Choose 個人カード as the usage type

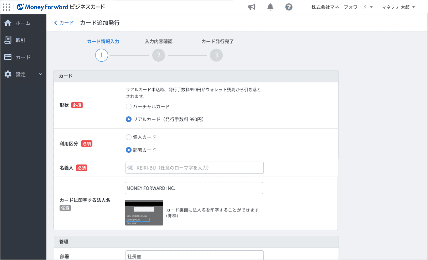click(x=129, y=137)
